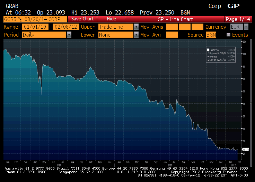Click the GRAB label in the top left
The image size is (255, 182).
tap(12, 6)
